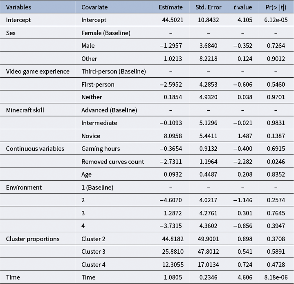Click the Environment variable label

pyautogui.click(x=24, y=188)
